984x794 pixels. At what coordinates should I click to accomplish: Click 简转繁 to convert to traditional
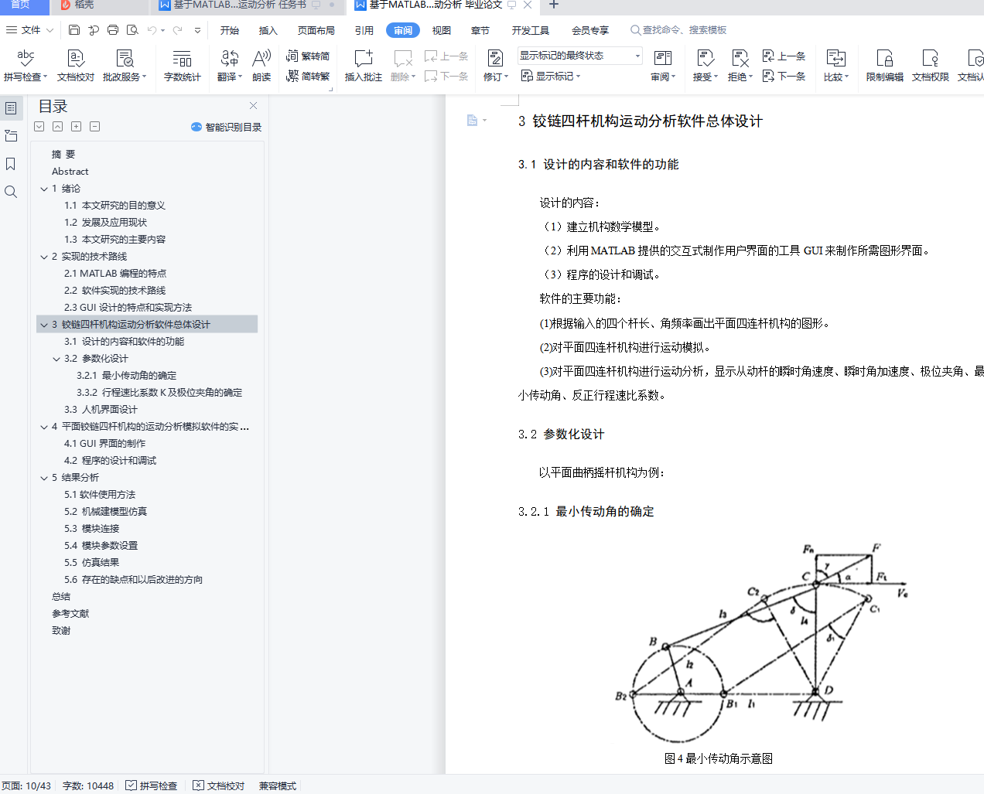coord(308,76)
